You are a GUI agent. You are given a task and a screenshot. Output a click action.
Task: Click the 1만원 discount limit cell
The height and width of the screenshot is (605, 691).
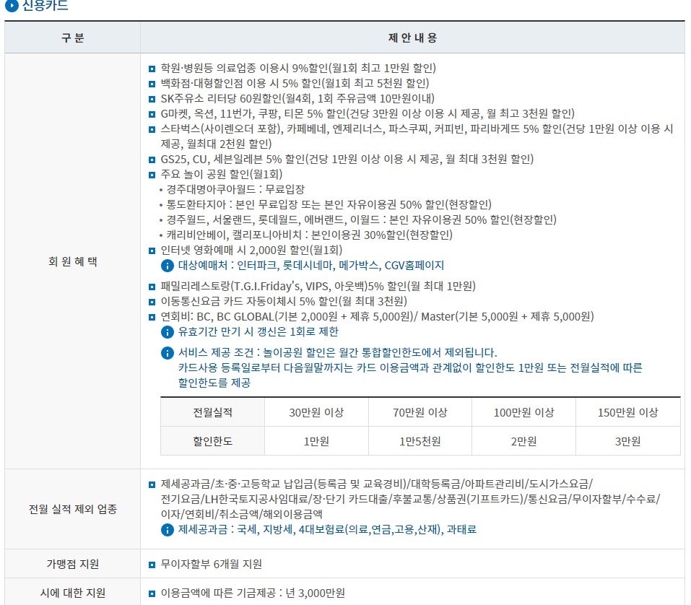click(x=316, y=441)
